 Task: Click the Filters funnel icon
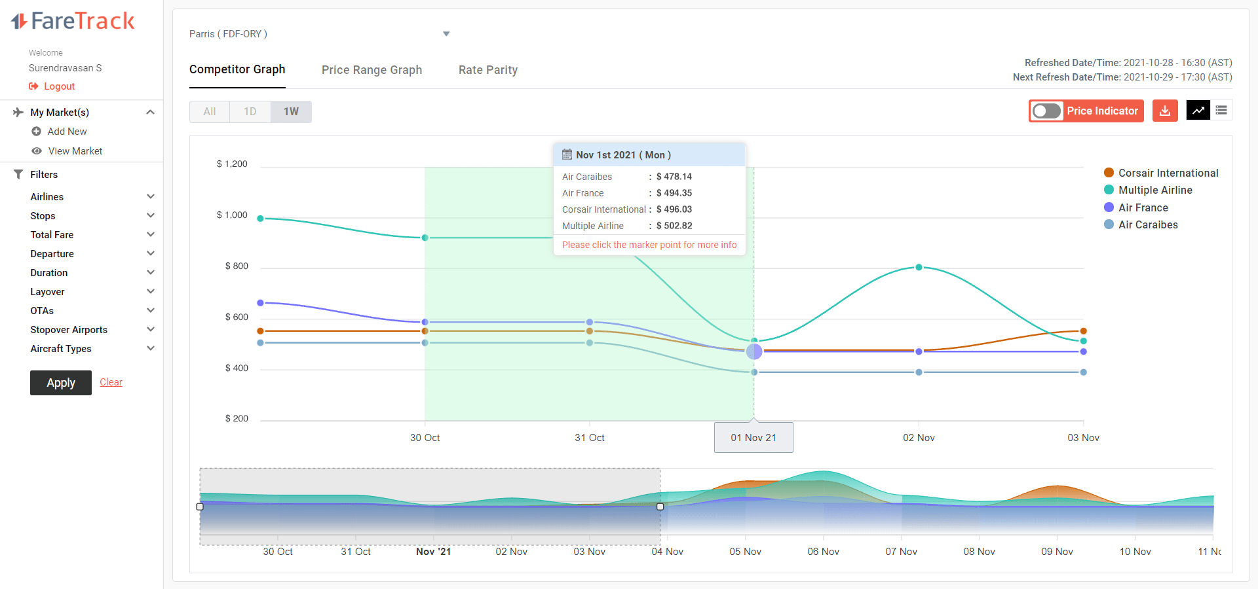tap(18, 175)
